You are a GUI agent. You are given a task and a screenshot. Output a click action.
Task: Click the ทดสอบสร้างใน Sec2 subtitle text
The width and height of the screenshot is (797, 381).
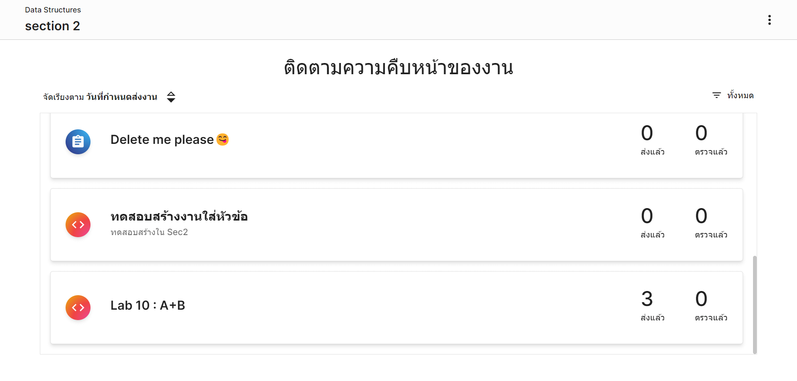coord(149,232)
